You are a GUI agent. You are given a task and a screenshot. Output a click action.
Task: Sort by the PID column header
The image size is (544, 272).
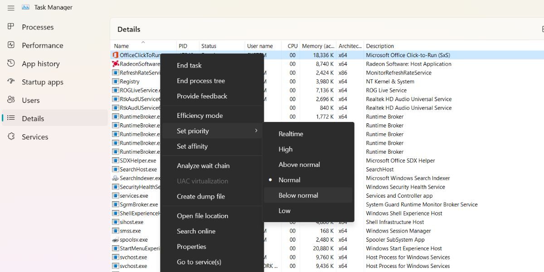click(188, 46)
